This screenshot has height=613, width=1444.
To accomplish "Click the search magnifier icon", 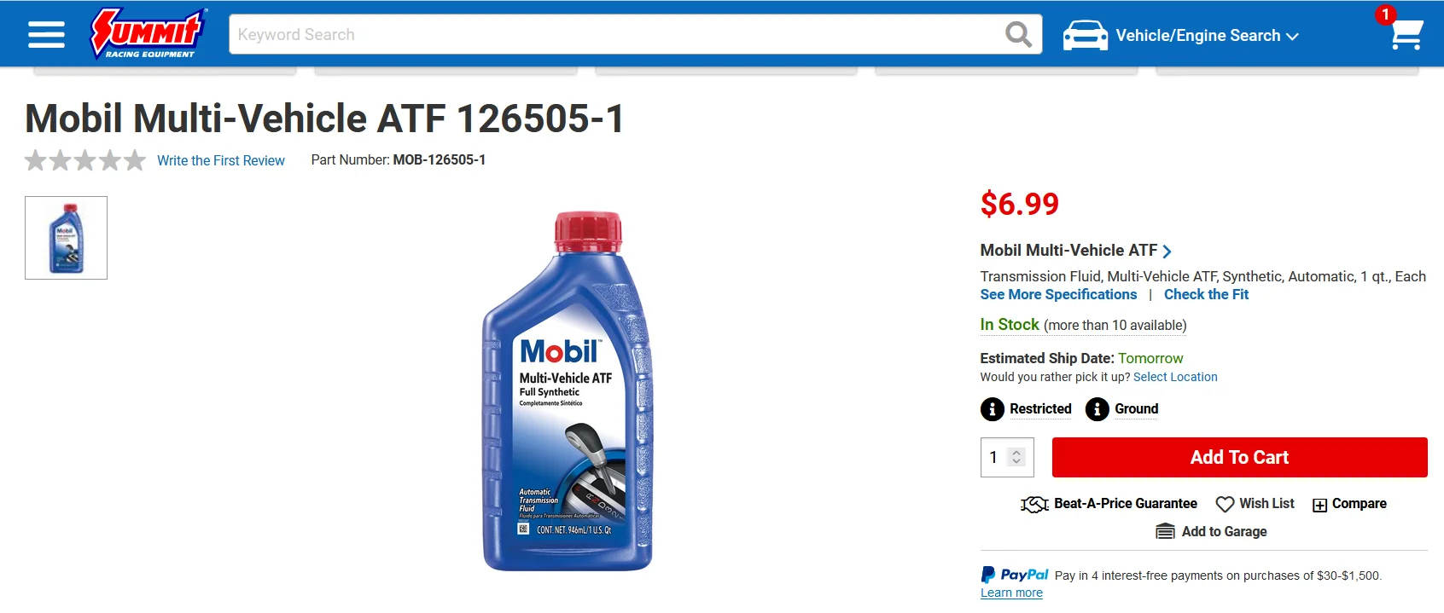I will coord(1018,35).
